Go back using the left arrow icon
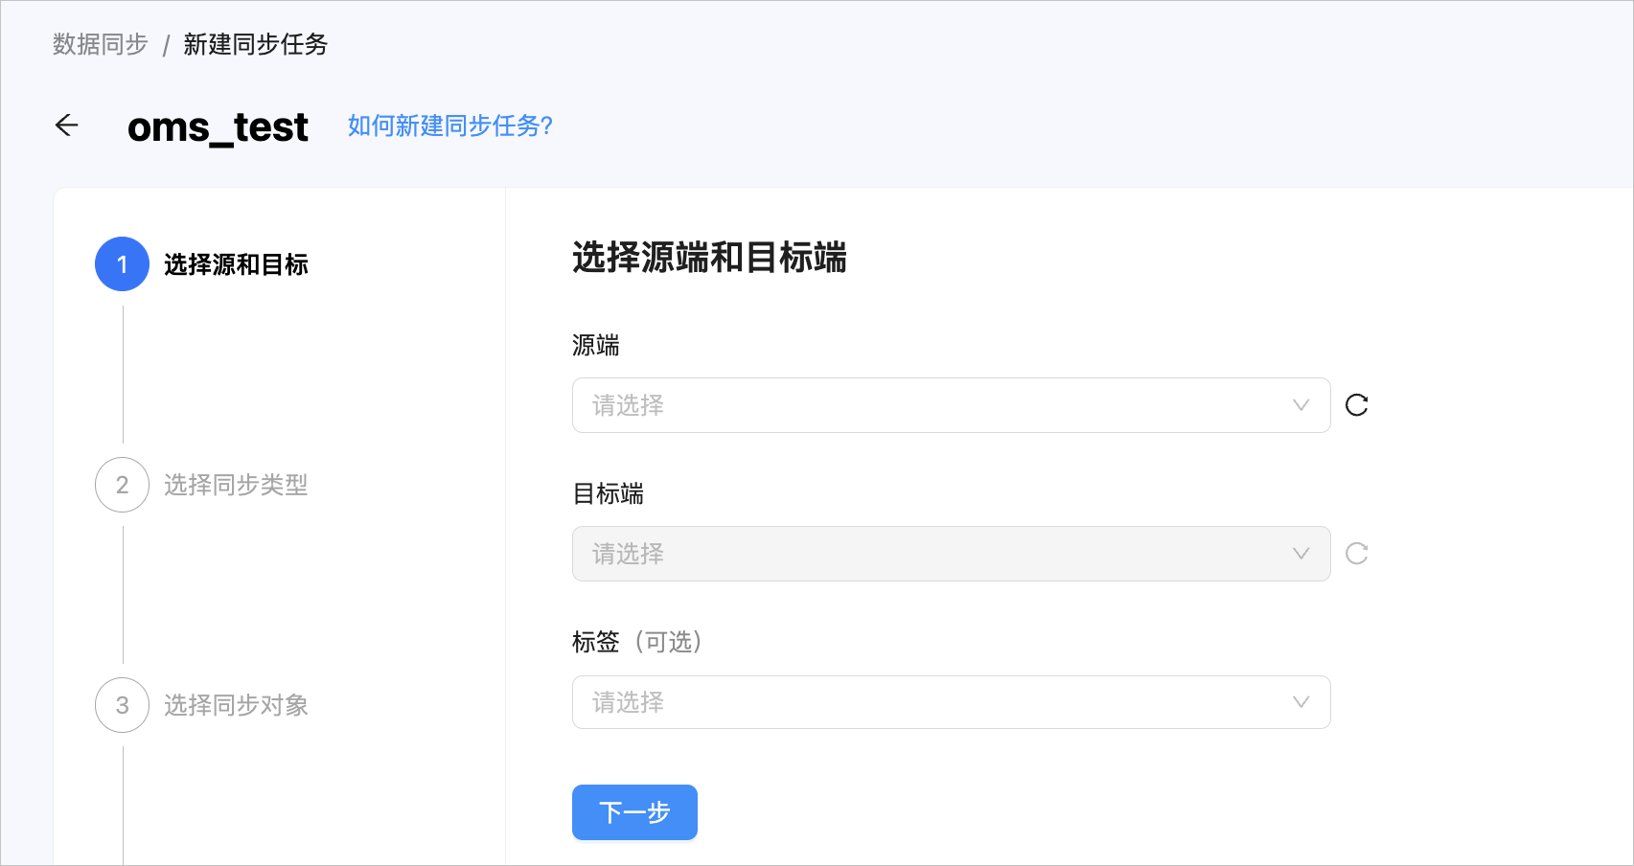The image size is (1634, 866). [x=67, y=125]
